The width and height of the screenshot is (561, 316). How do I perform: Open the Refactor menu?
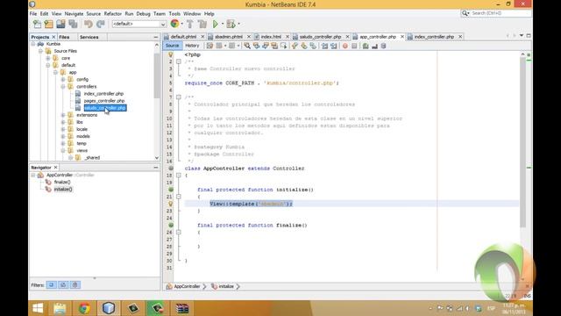[x=113, y=14]
